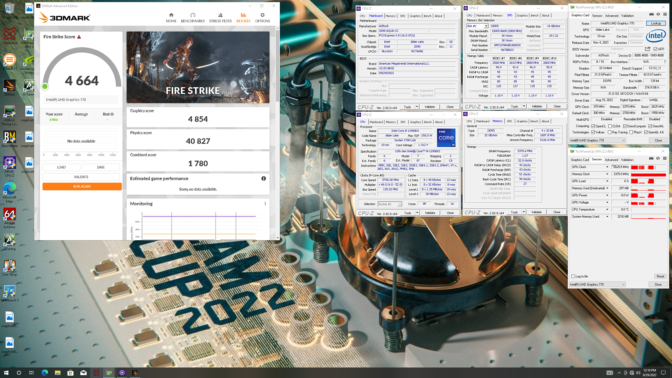The width and height of the screenshot is (672, 378).
Task: Open the hamburger menu in the upper GPU-Z window
Action: point(665,14)
